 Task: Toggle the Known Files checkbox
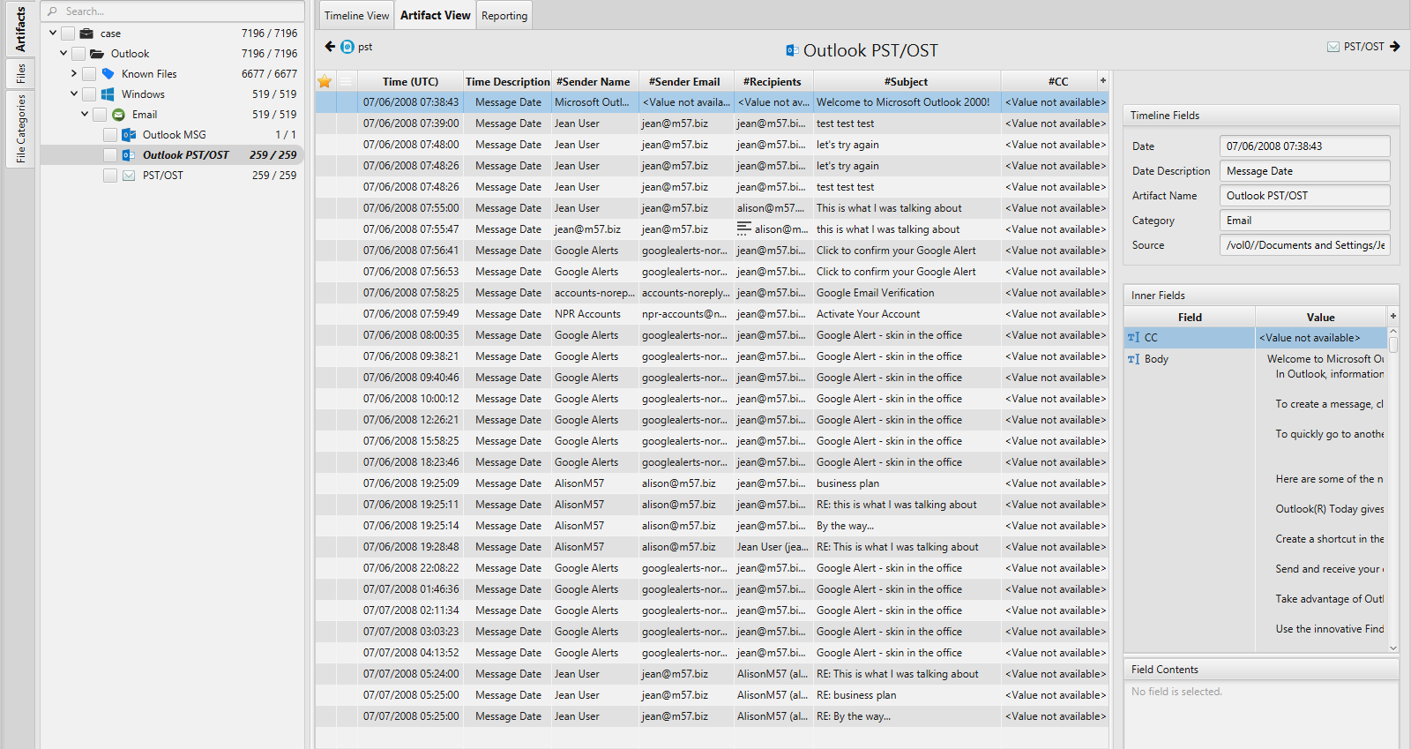(89, 74)
